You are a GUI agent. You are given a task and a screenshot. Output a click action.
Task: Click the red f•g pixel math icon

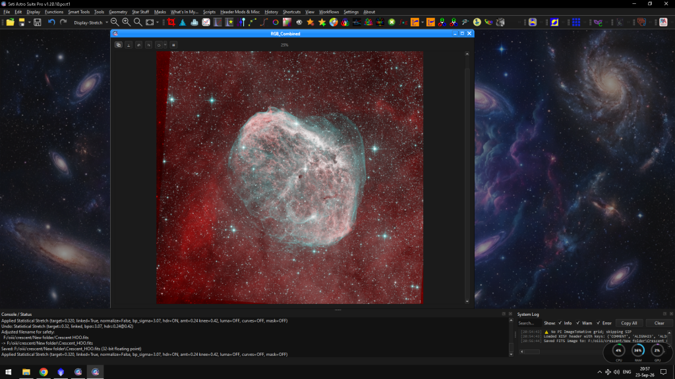tap(403, 22)
